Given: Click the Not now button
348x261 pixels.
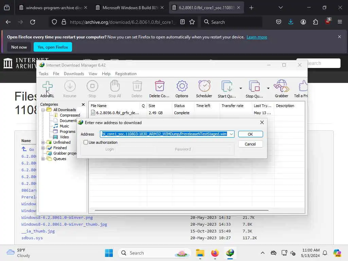Looking at the screenshot, I should click(19, 47).
